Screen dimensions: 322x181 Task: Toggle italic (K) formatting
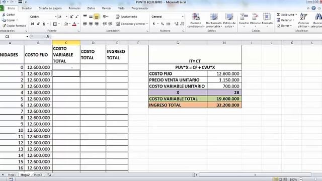pos(38,24)
